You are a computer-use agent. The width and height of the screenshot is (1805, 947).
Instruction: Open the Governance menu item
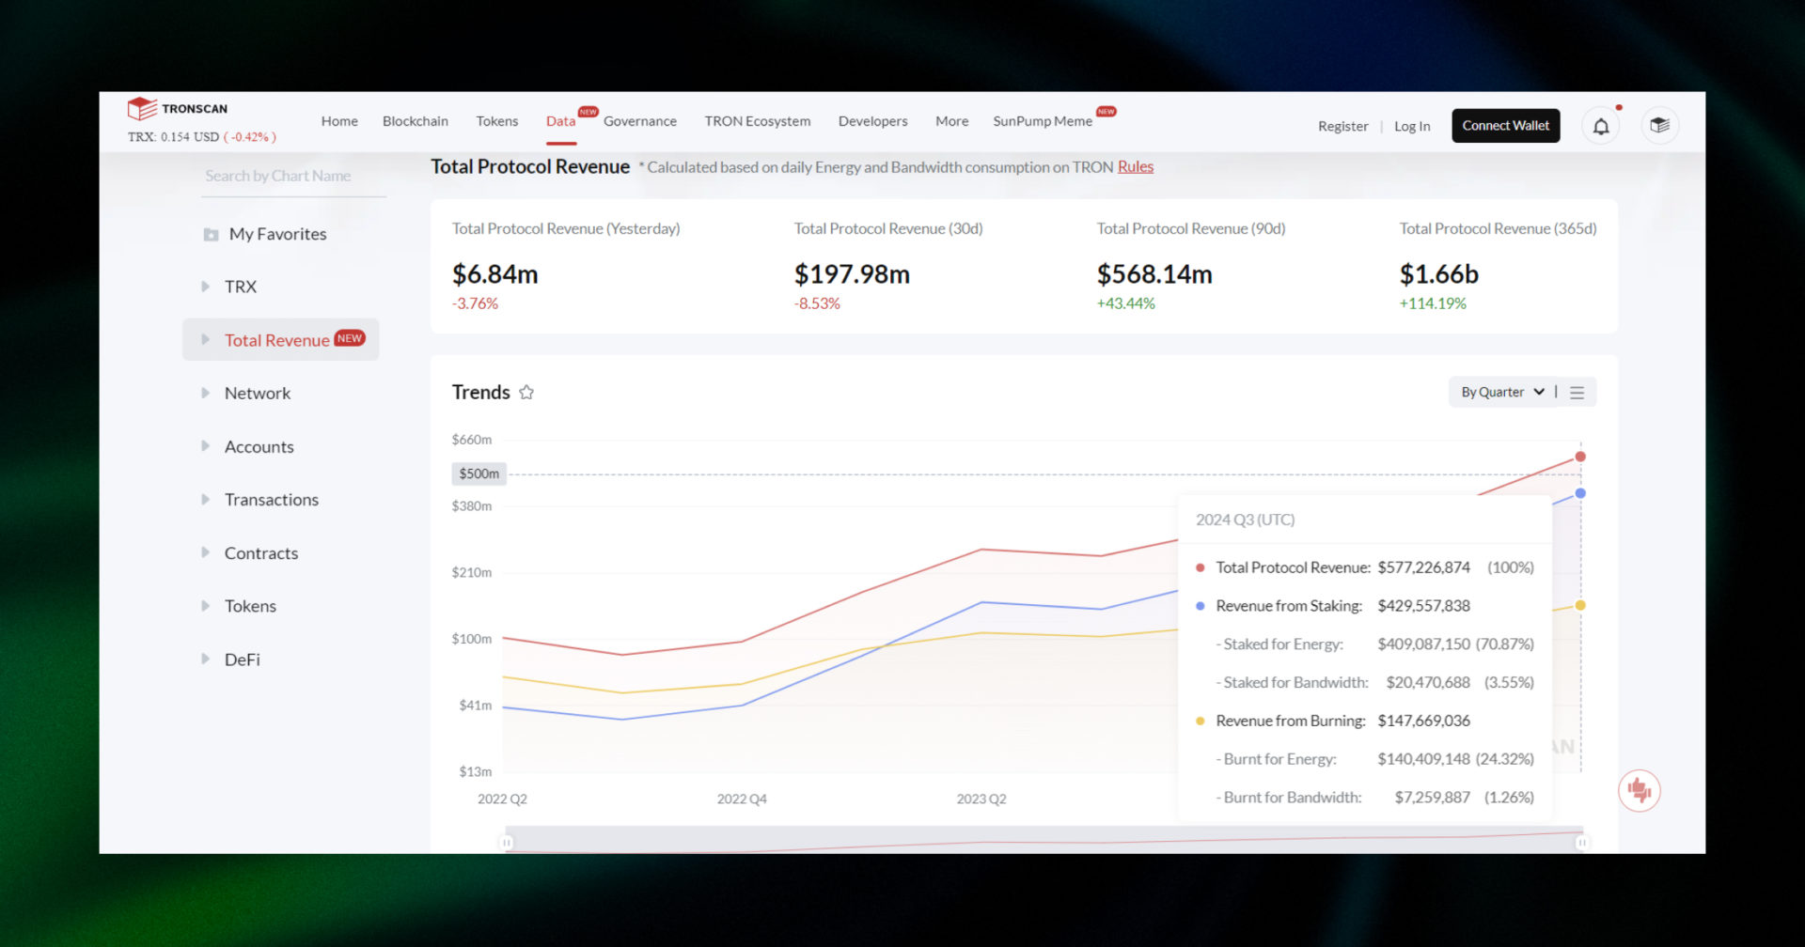click(x=640, y=120)
